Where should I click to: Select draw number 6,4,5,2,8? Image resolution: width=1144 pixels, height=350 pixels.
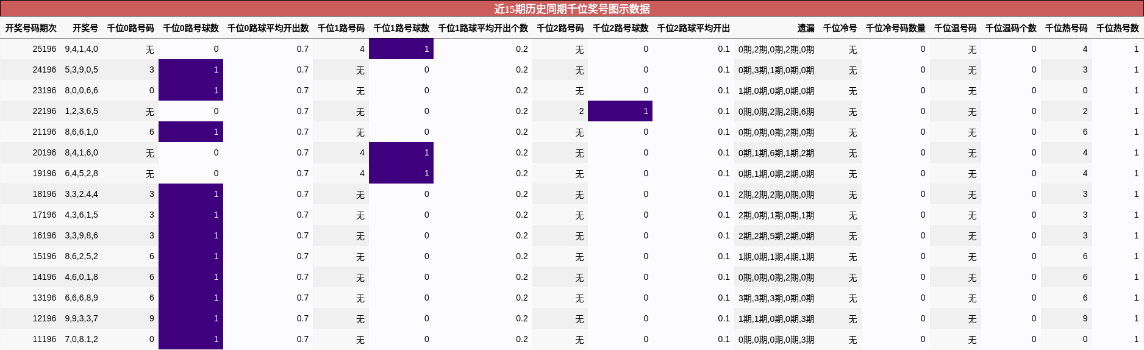click(82, 173)
